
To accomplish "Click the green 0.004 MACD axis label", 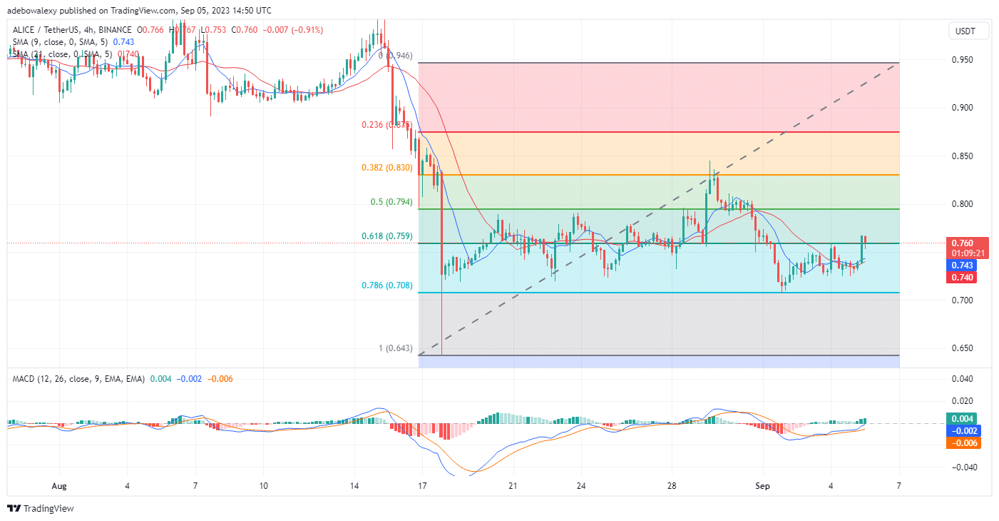I will click(x=960, y=419).
